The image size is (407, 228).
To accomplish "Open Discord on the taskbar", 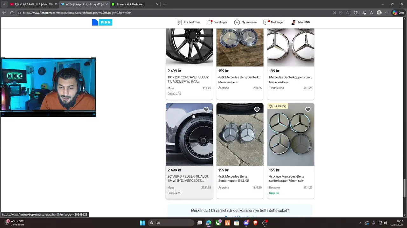I will 246,223.
